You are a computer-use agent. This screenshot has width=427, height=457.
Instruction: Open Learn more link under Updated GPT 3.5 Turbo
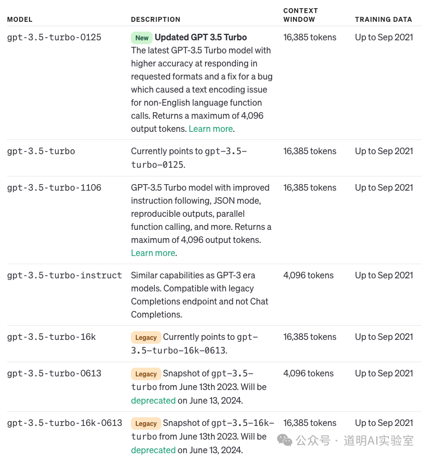pos(211,129)
